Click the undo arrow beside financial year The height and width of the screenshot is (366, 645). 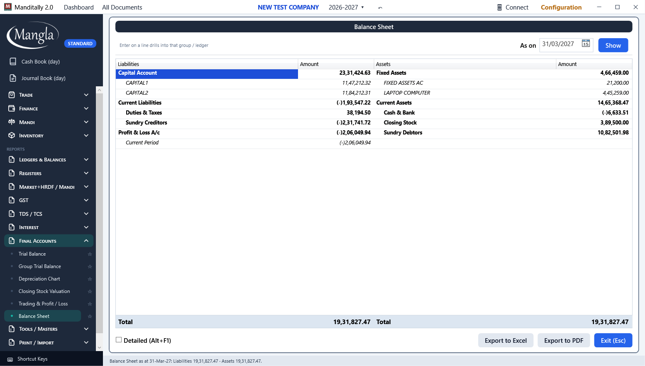point(380,7)
